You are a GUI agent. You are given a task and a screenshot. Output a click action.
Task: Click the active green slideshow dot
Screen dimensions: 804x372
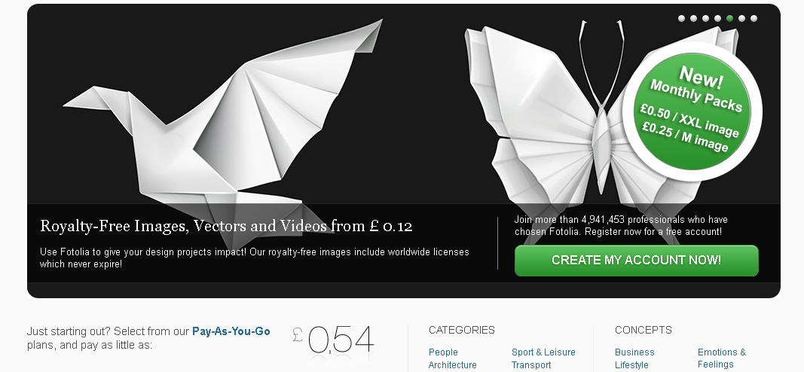[x=729, y=18]
